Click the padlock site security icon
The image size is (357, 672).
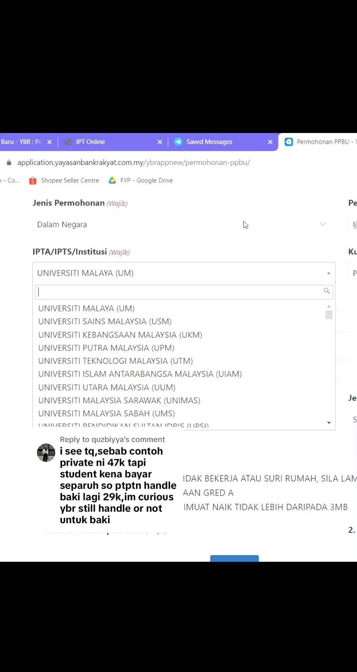click(x=9, y=163)
